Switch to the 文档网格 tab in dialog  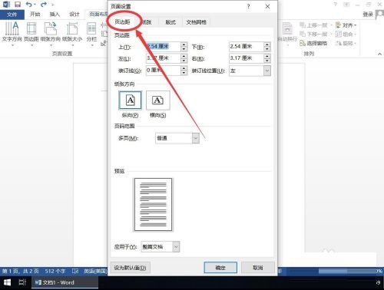tap(196, 22)
